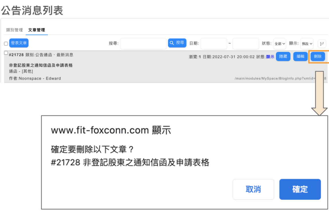This screenshot has height=211, width=329.
Task: Open the 顯示 預設 dropdown
Action: 307,44
